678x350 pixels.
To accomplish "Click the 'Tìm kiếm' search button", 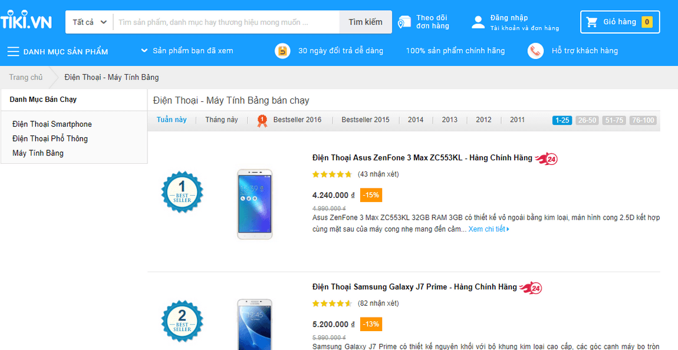I will tap(366, 22).
